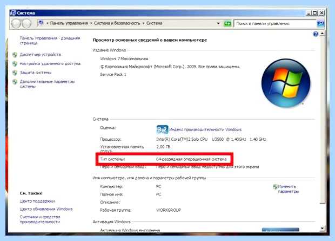Screen dimensions: 335x241
Task: Click the Поиск в панели управления search field
Action: tap(275, 23)
